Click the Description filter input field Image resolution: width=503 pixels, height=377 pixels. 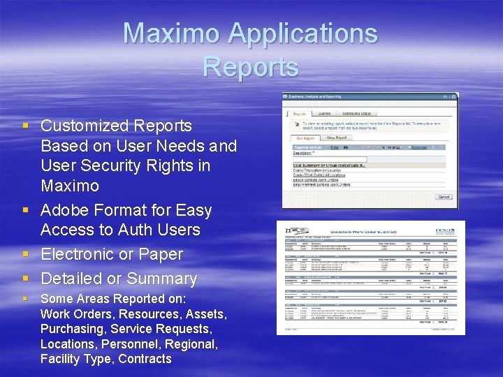pyautogui.click(x=330, y=159)
